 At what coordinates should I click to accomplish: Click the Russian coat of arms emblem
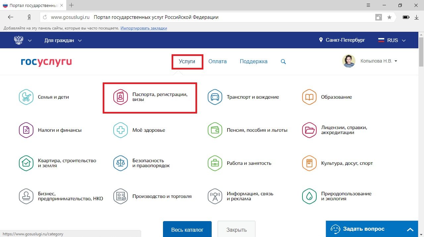pyautogui.click(x=19, y=40)
